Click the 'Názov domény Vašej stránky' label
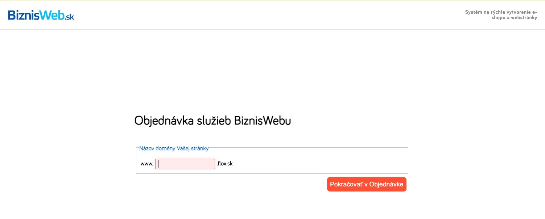Screen dimensions: 545x219 174,148
